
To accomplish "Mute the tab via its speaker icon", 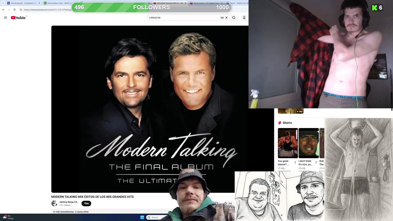I will click(181, 3).
